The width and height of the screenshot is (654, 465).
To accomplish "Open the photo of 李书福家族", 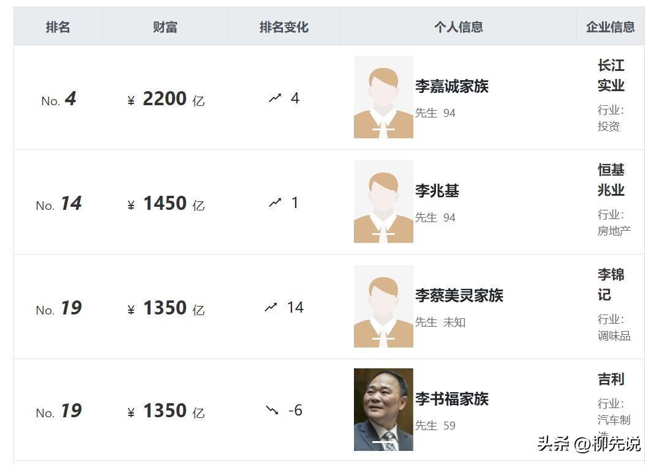I will point(383,409).
